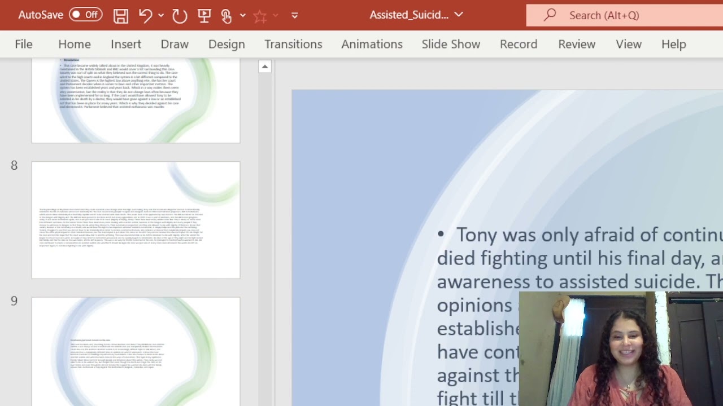This screenshot has height=406, width=723.
Task: Click the slide text line starting "Tony was only afraid"
Action: (589, 235)
